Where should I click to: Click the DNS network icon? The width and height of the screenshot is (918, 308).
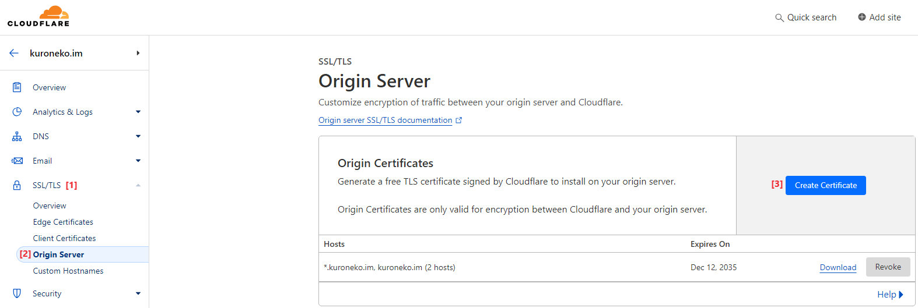(17, 136)
